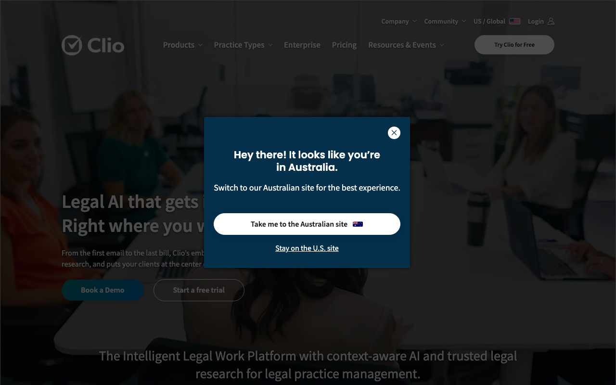Expand the Products dropdown chevron
This screenshot has width=616, height=385.
200,45
